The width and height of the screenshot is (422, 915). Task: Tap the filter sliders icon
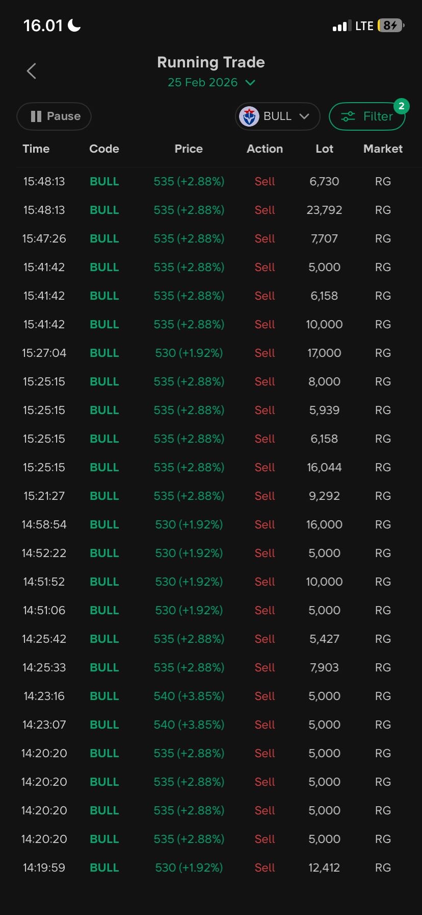coord(348,116)
